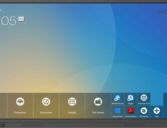Open the large File Viewer tile
Viewport: 167px width, 128px height.
(98, 106)
